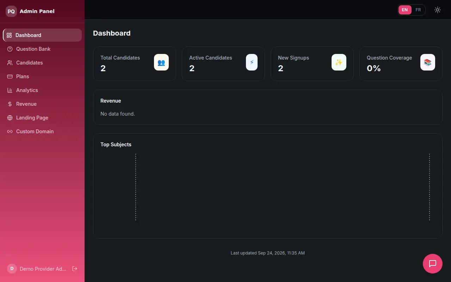Click the No data found message

click(118, 114)
